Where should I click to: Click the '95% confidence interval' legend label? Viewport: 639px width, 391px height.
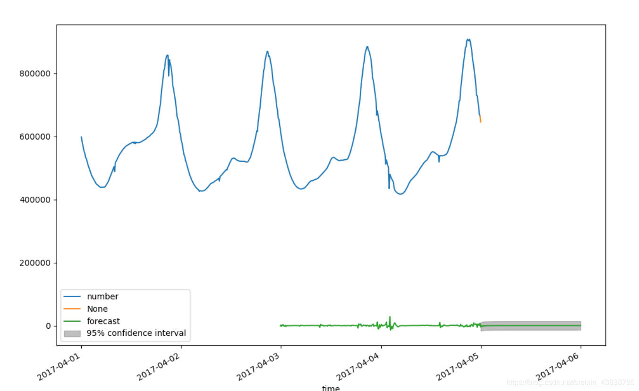(136, 333)
